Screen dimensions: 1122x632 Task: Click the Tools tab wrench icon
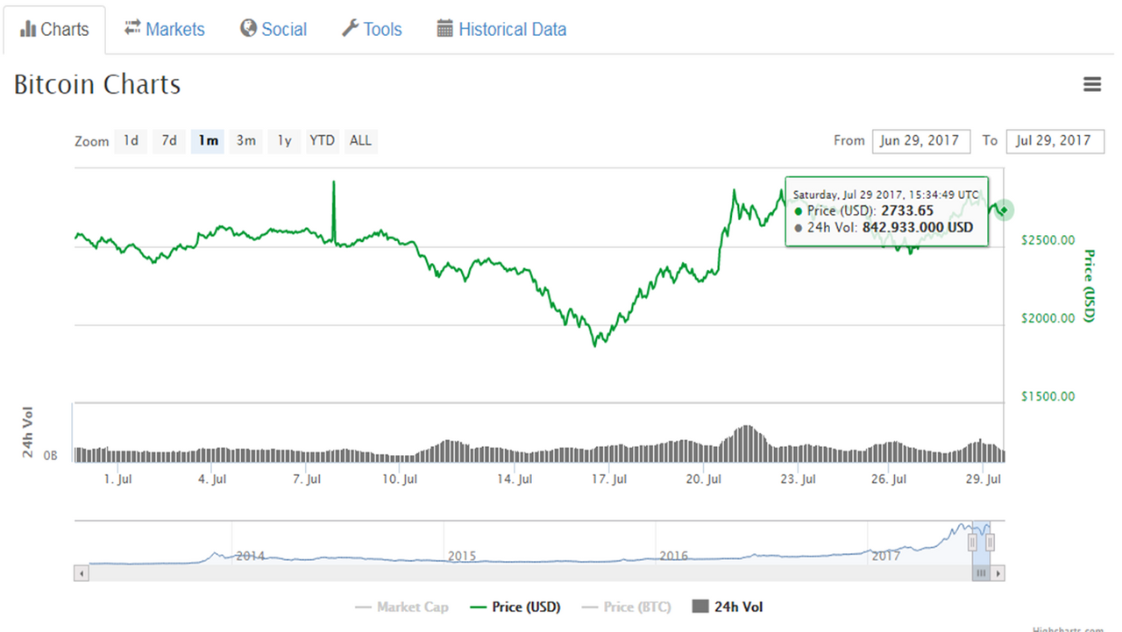point(350,28)
